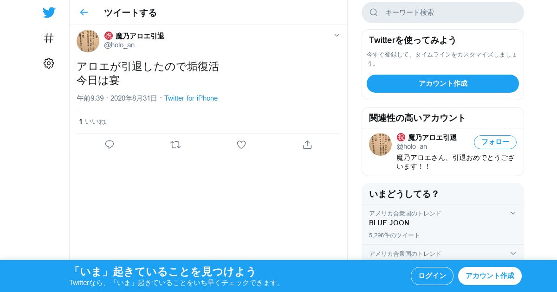Open the Explore hashtag icon
Image resolution: width=557 pixels, height=292 pixels.
[x=49, y=38]
